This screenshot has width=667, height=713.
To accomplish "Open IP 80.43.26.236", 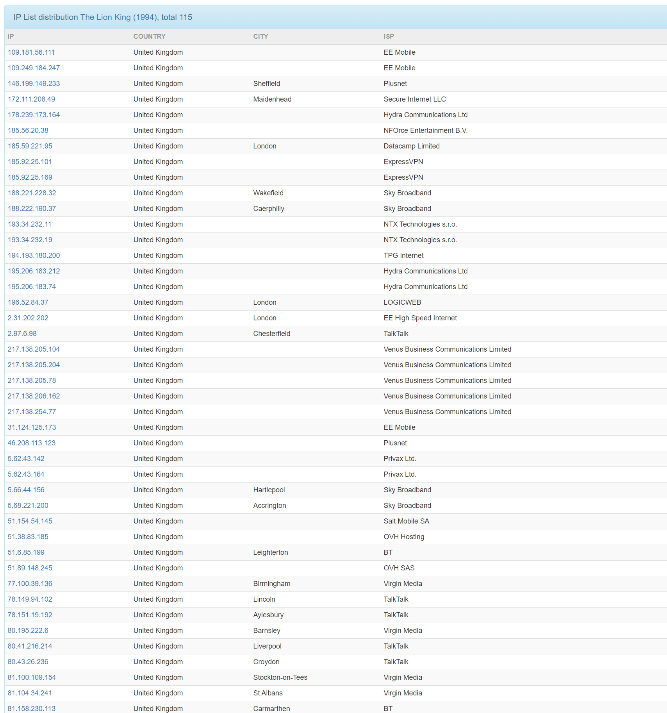I will pyautogui.click(x=28, y=662).
